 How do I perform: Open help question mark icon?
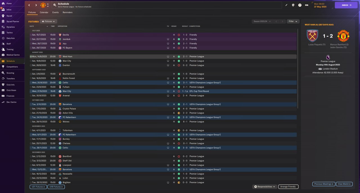[x=300, y=5]
